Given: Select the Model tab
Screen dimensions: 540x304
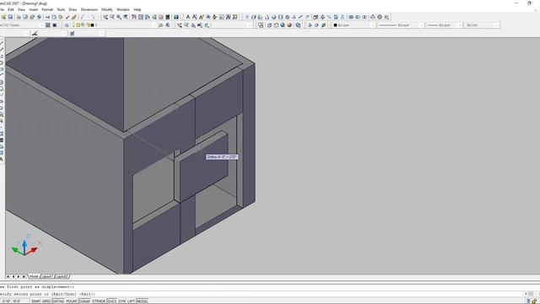Looking at the screenshot, I should pos(34,276).
